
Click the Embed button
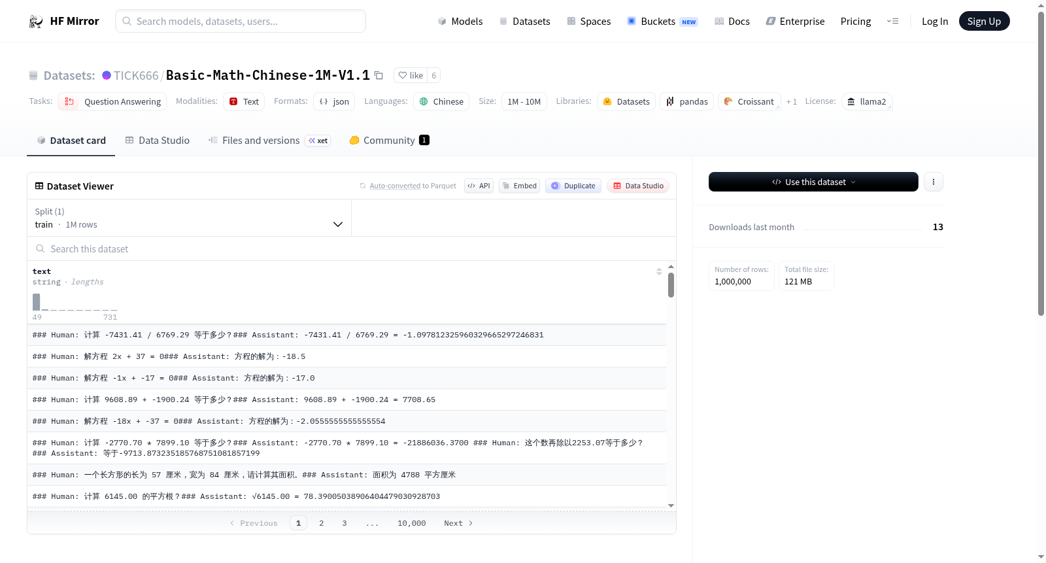pyautogui.click(x=520, y=186)
